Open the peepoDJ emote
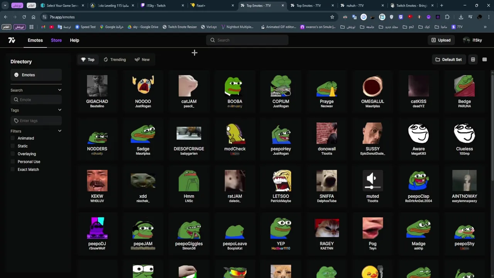Image resolution: width=494 pixels, height=278 pixels. click(x=97, y=234)
